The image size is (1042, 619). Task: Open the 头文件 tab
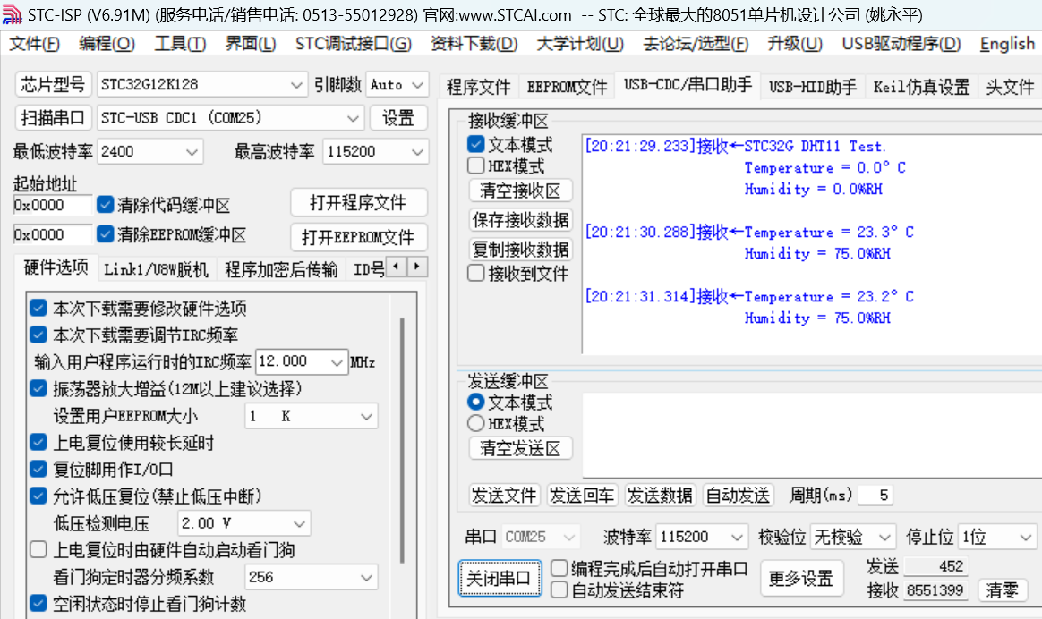(1010, 87)
